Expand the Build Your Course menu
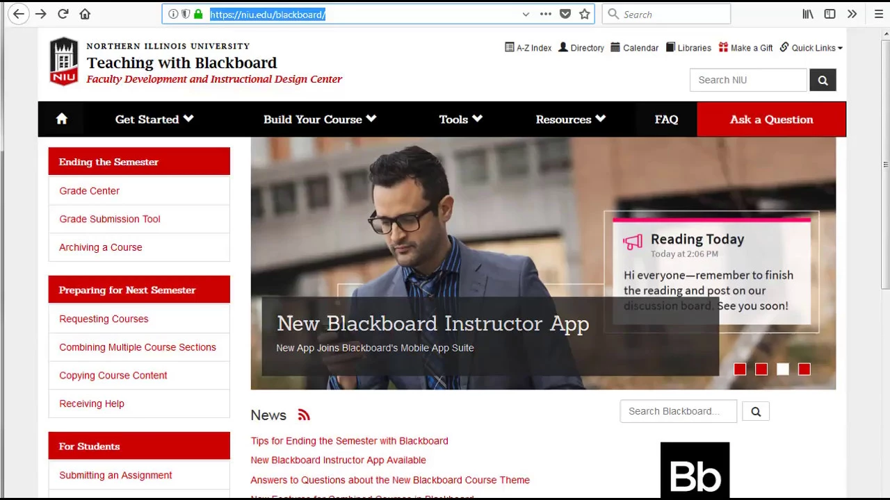This screenshot has height=500, width=890. coord(320,119)
